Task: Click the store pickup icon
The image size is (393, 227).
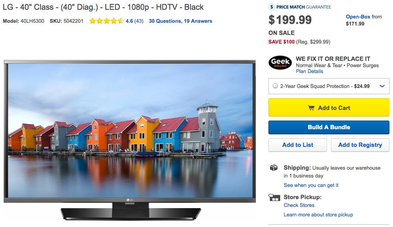Action: point(274,198)
